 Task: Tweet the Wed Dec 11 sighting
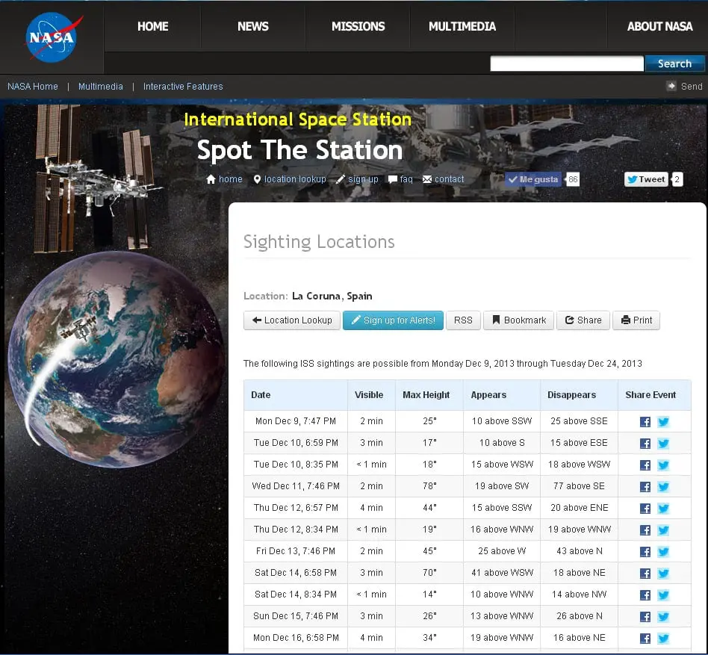(663, 487)
